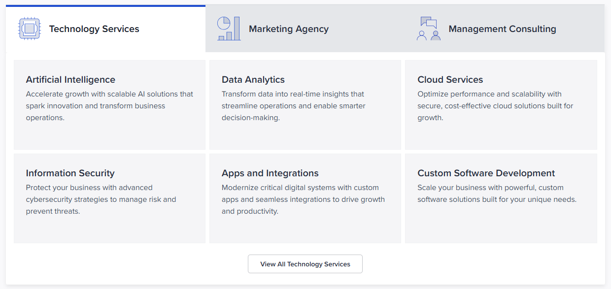Select the Information Security heading

(70, 173)
